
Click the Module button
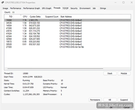pyautogui.click(x=124, y=74)
